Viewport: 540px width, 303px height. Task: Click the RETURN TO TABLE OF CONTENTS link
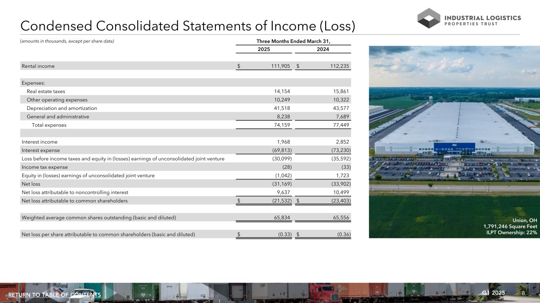pos(55,295)
